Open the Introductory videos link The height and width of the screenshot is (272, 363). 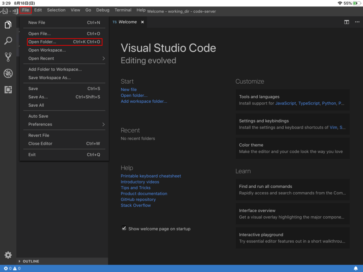(x=140, y=182)
